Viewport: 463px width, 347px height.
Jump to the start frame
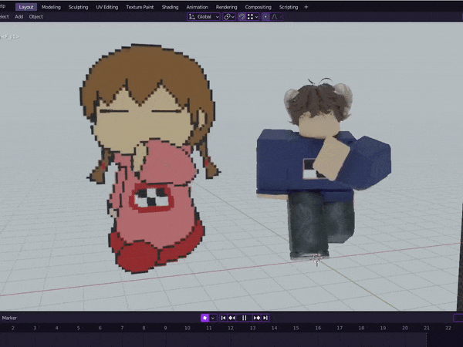[x=224, y=318]
